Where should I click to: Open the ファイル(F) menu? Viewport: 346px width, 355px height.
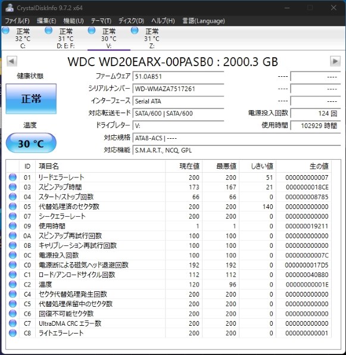click(17, 21)
